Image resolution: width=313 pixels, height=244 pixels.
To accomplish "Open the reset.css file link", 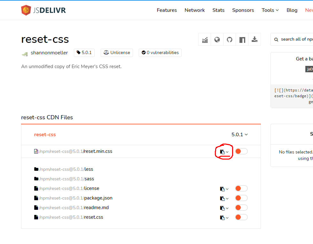I will (71, 217).
